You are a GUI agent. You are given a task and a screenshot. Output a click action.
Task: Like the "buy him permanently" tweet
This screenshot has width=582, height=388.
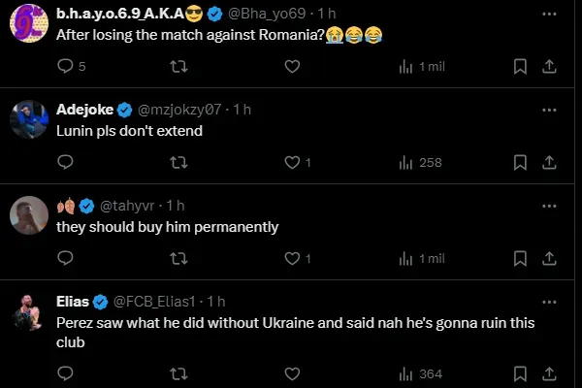pyautogui.click(x=291, y=259)
